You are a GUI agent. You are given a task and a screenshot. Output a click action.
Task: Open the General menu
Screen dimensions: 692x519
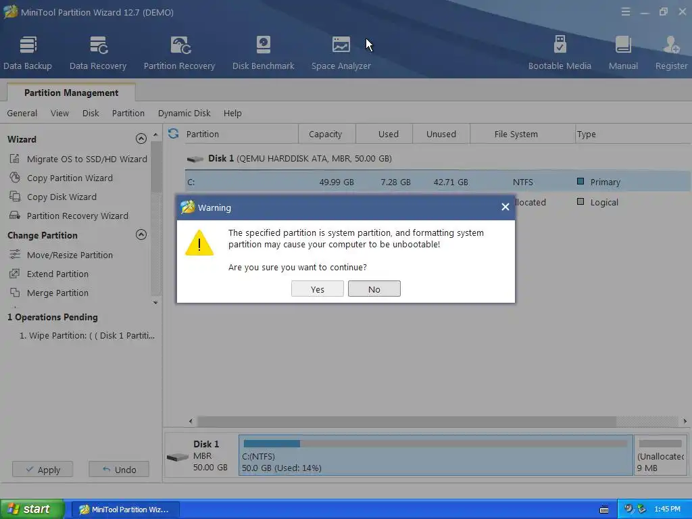(22, 113)
